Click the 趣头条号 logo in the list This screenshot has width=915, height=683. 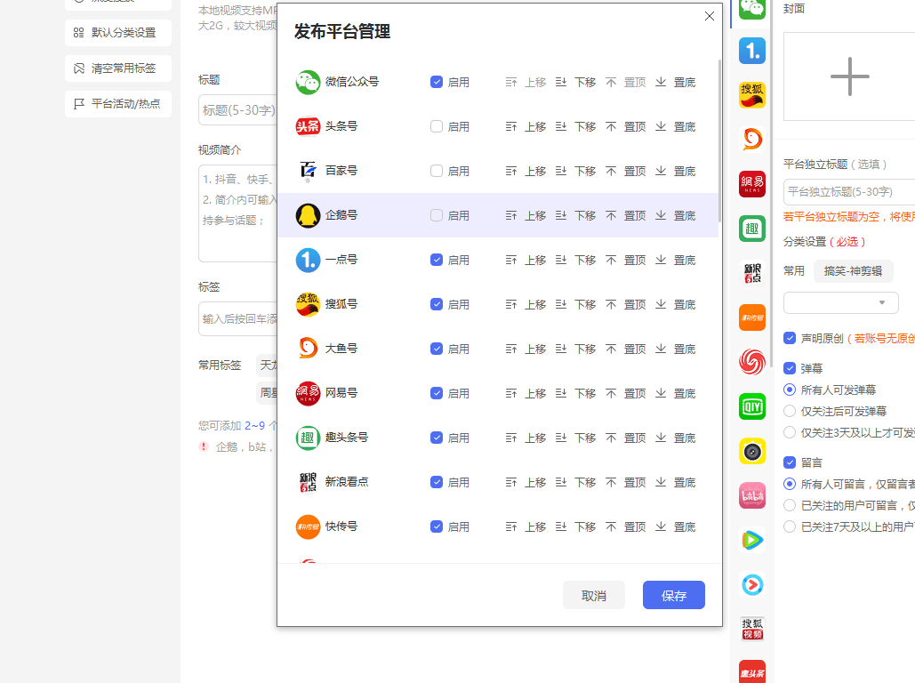(308, 438)
